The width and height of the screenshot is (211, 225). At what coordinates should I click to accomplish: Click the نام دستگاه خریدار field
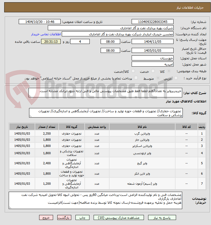110,28
